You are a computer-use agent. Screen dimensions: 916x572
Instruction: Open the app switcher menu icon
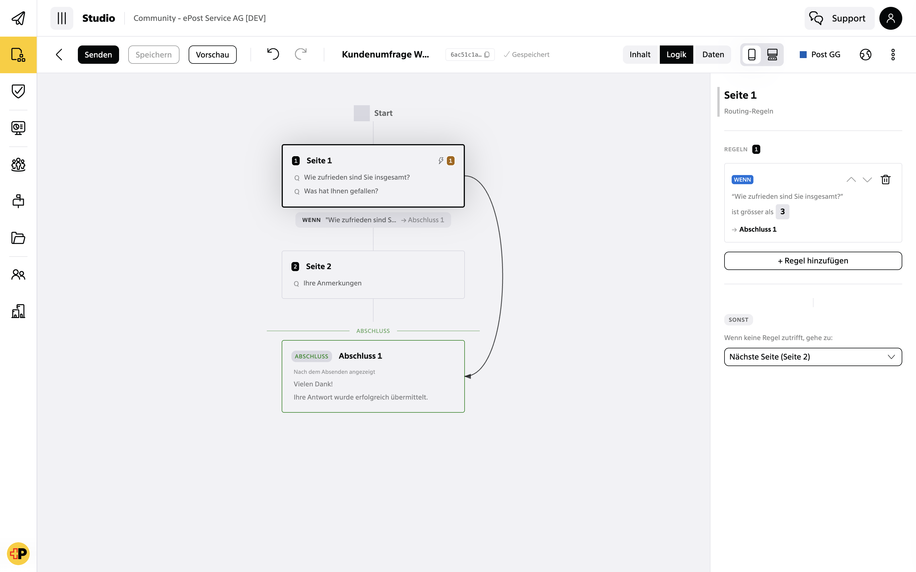point(62,18)
